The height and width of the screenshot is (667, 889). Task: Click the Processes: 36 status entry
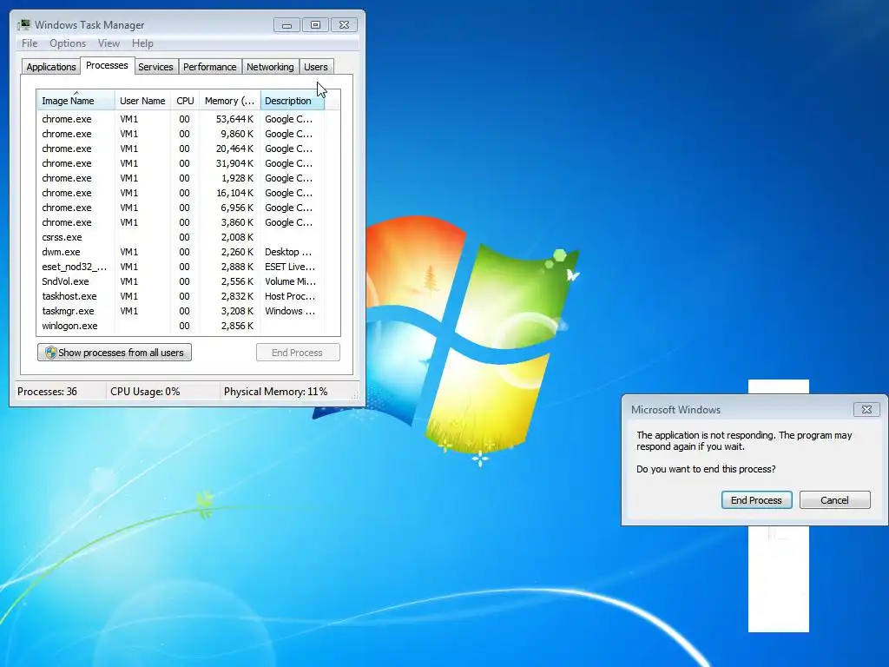[x=47, y=392]
